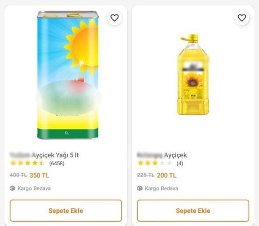The width and height of the screenshot is (259, 226).
Task: Click the cargo box icon under 200 TL
Action: pyautogui.click(x=140, y=188)
